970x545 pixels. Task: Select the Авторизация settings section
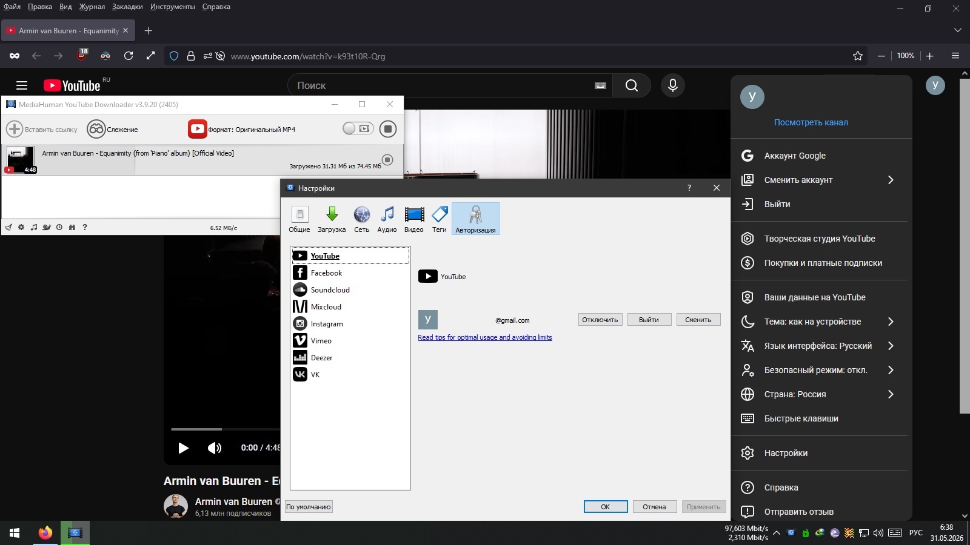point(475,219)
